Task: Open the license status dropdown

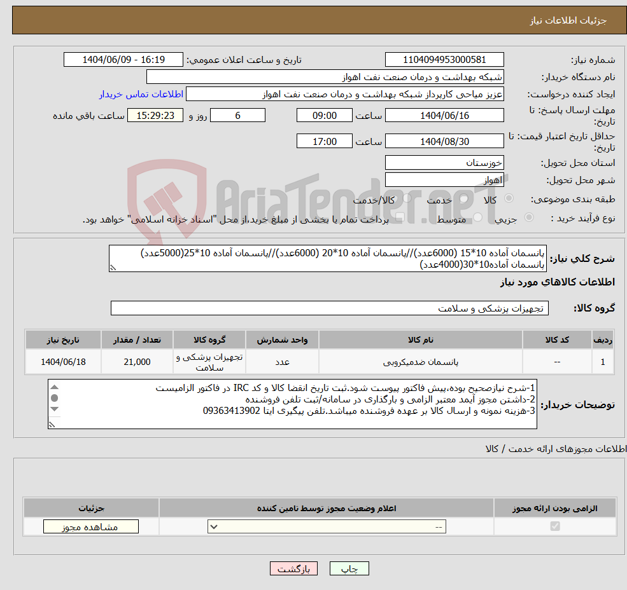Action: (x=327, y=526)
